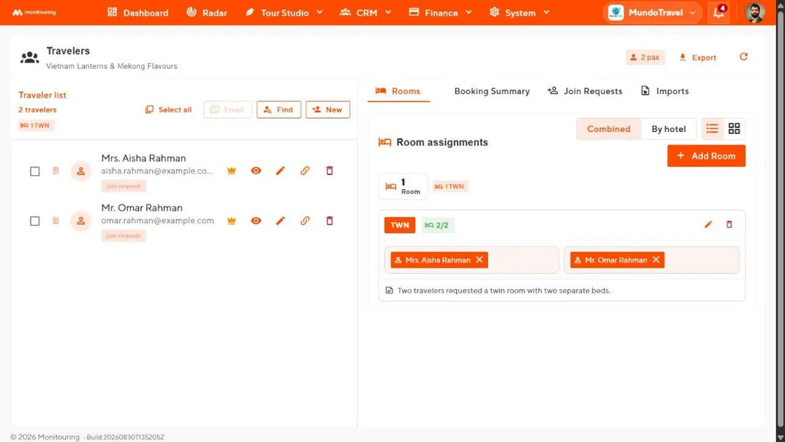Image resolution: width=785 pixels, height=442 pixels.
Task: Click Mrs. Aisha Rahman avatar icon
Action: 81,171
